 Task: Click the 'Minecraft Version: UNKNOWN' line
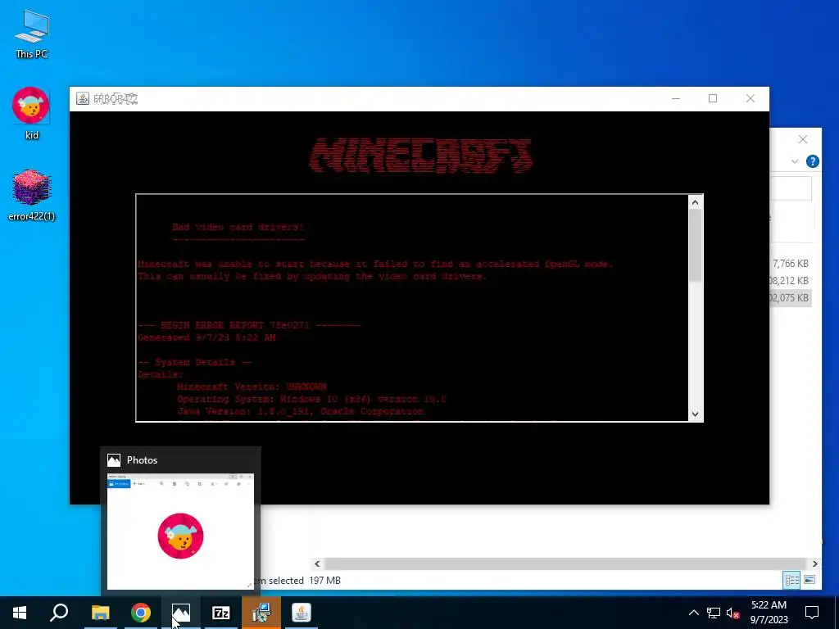pyautogui.click(x=252, y=387)
